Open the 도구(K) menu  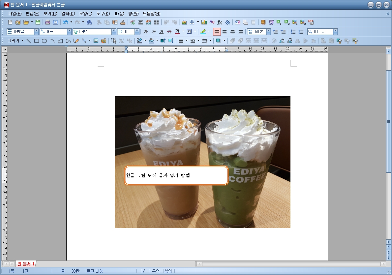point(103,14)
